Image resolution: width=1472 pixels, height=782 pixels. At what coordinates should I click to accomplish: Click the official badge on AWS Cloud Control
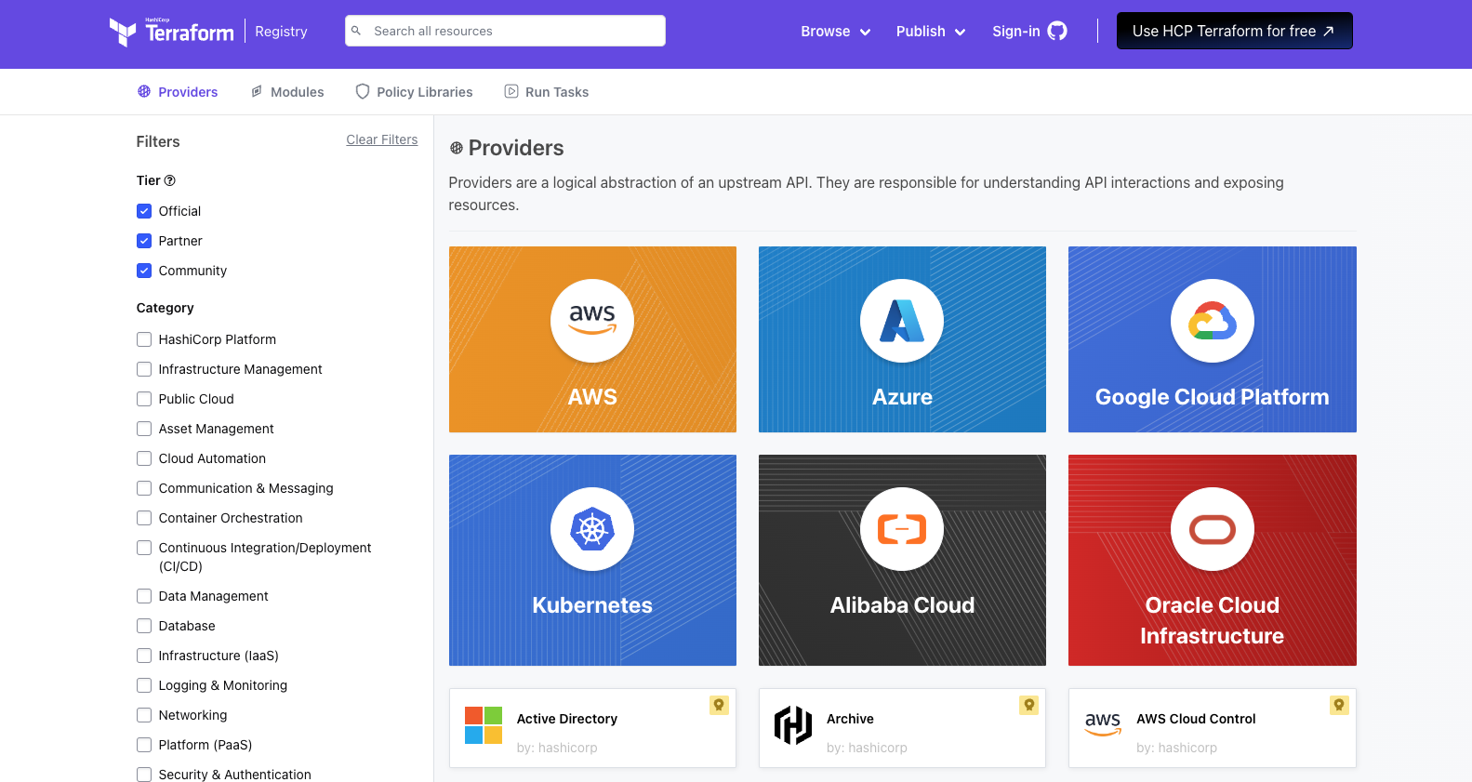[1339, 705]
